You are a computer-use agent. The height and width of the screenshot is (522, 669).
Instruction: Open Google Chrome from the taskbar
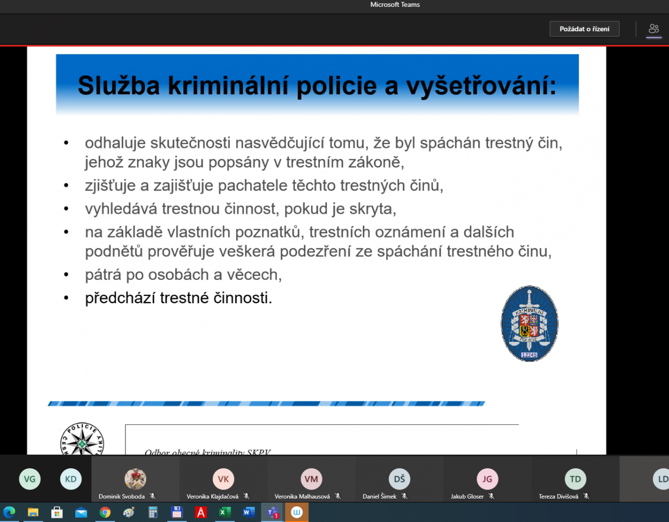point(105,513)
